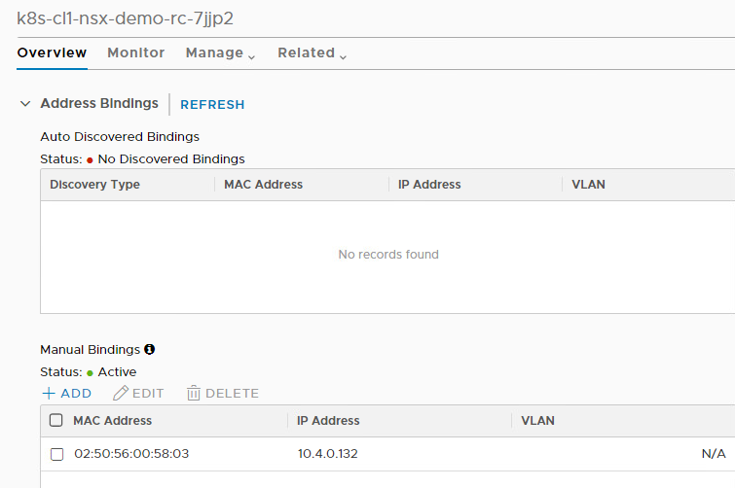The width and height of the screenshot is (735, 488).
Task: Click the auto-discovered VLAN column header
Action: 588,185
